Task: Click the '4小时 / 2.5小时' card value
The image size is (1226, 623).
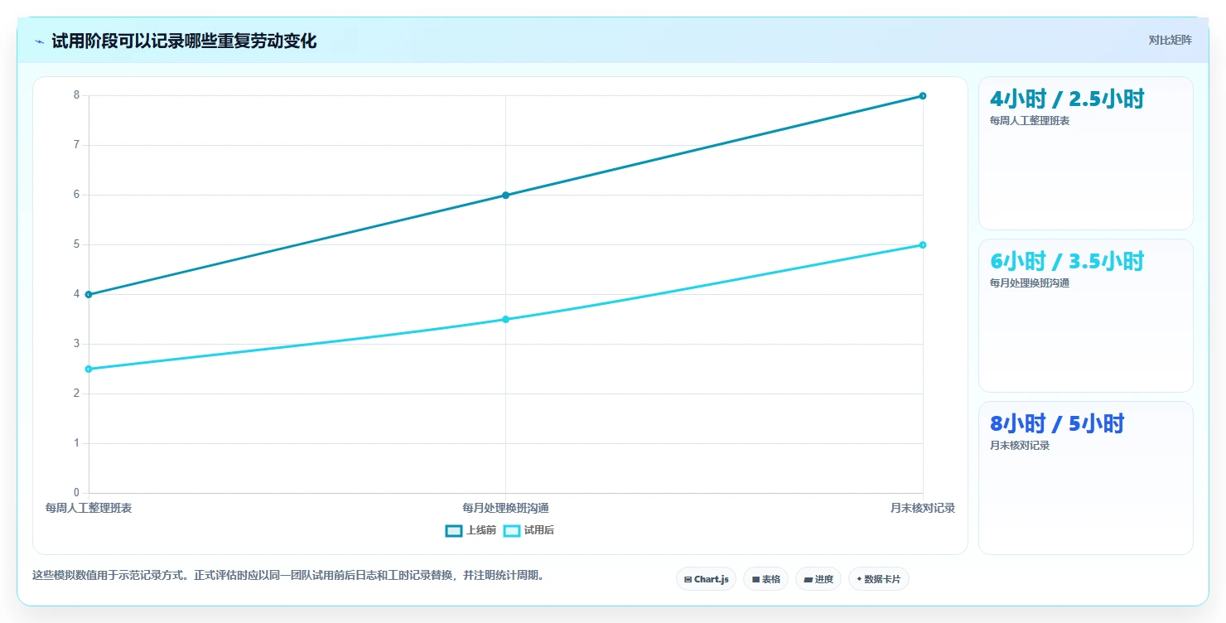Action: (1067, 99)
